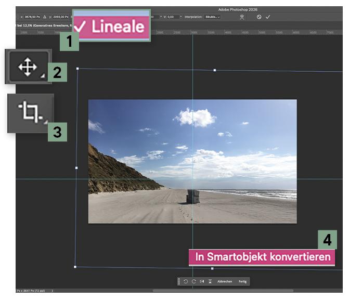
Task: Click the warp mode icon in options bar
Action: (x=241, y=17)
